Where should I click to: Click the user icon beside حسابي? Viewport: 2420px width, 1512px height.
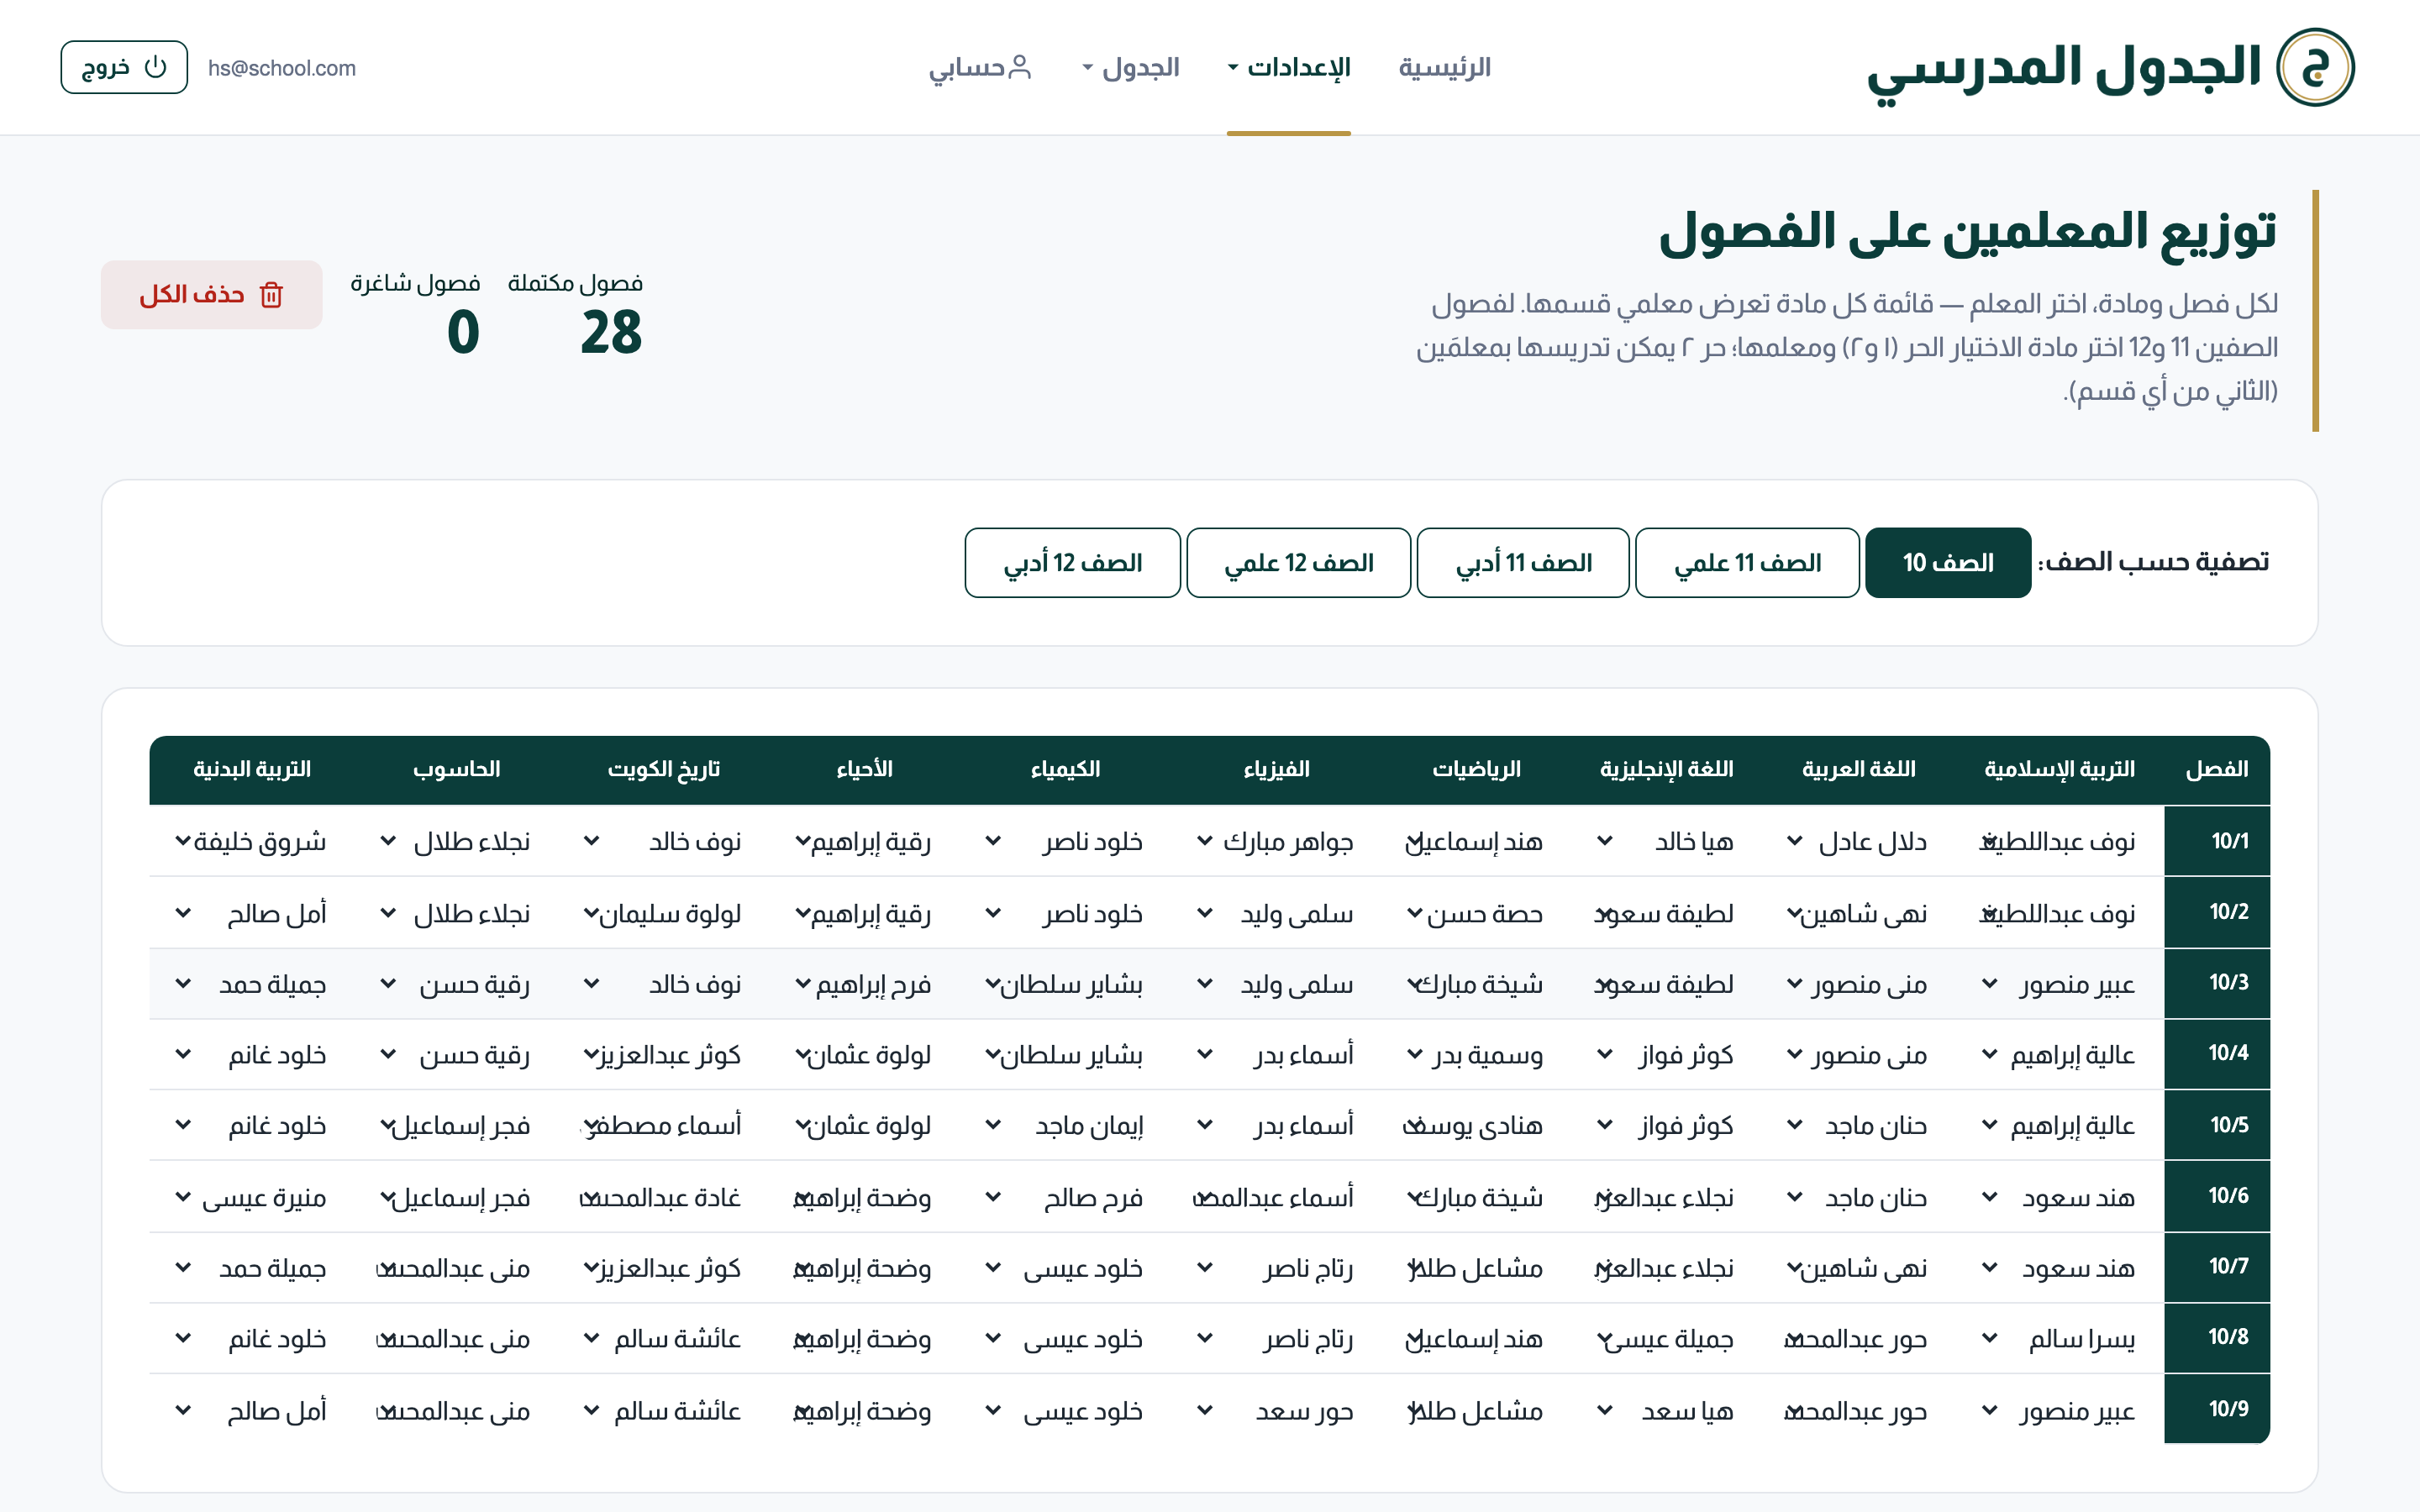pos(1019,67)
